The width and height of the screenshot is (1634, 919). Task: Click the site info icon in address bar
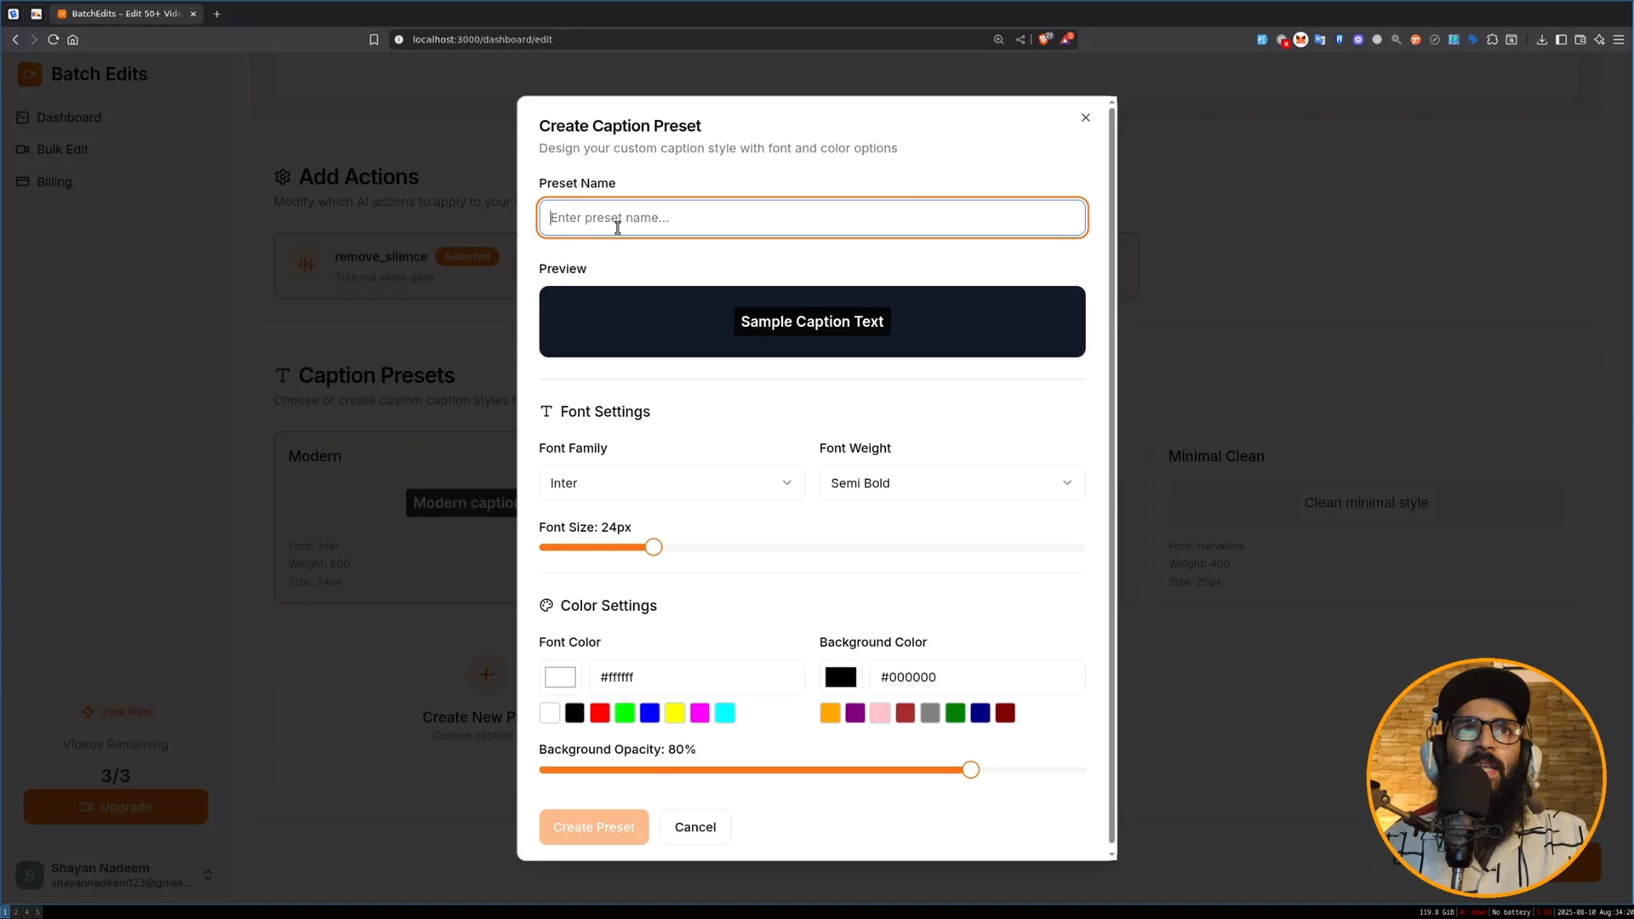click(x=398, y=39)
